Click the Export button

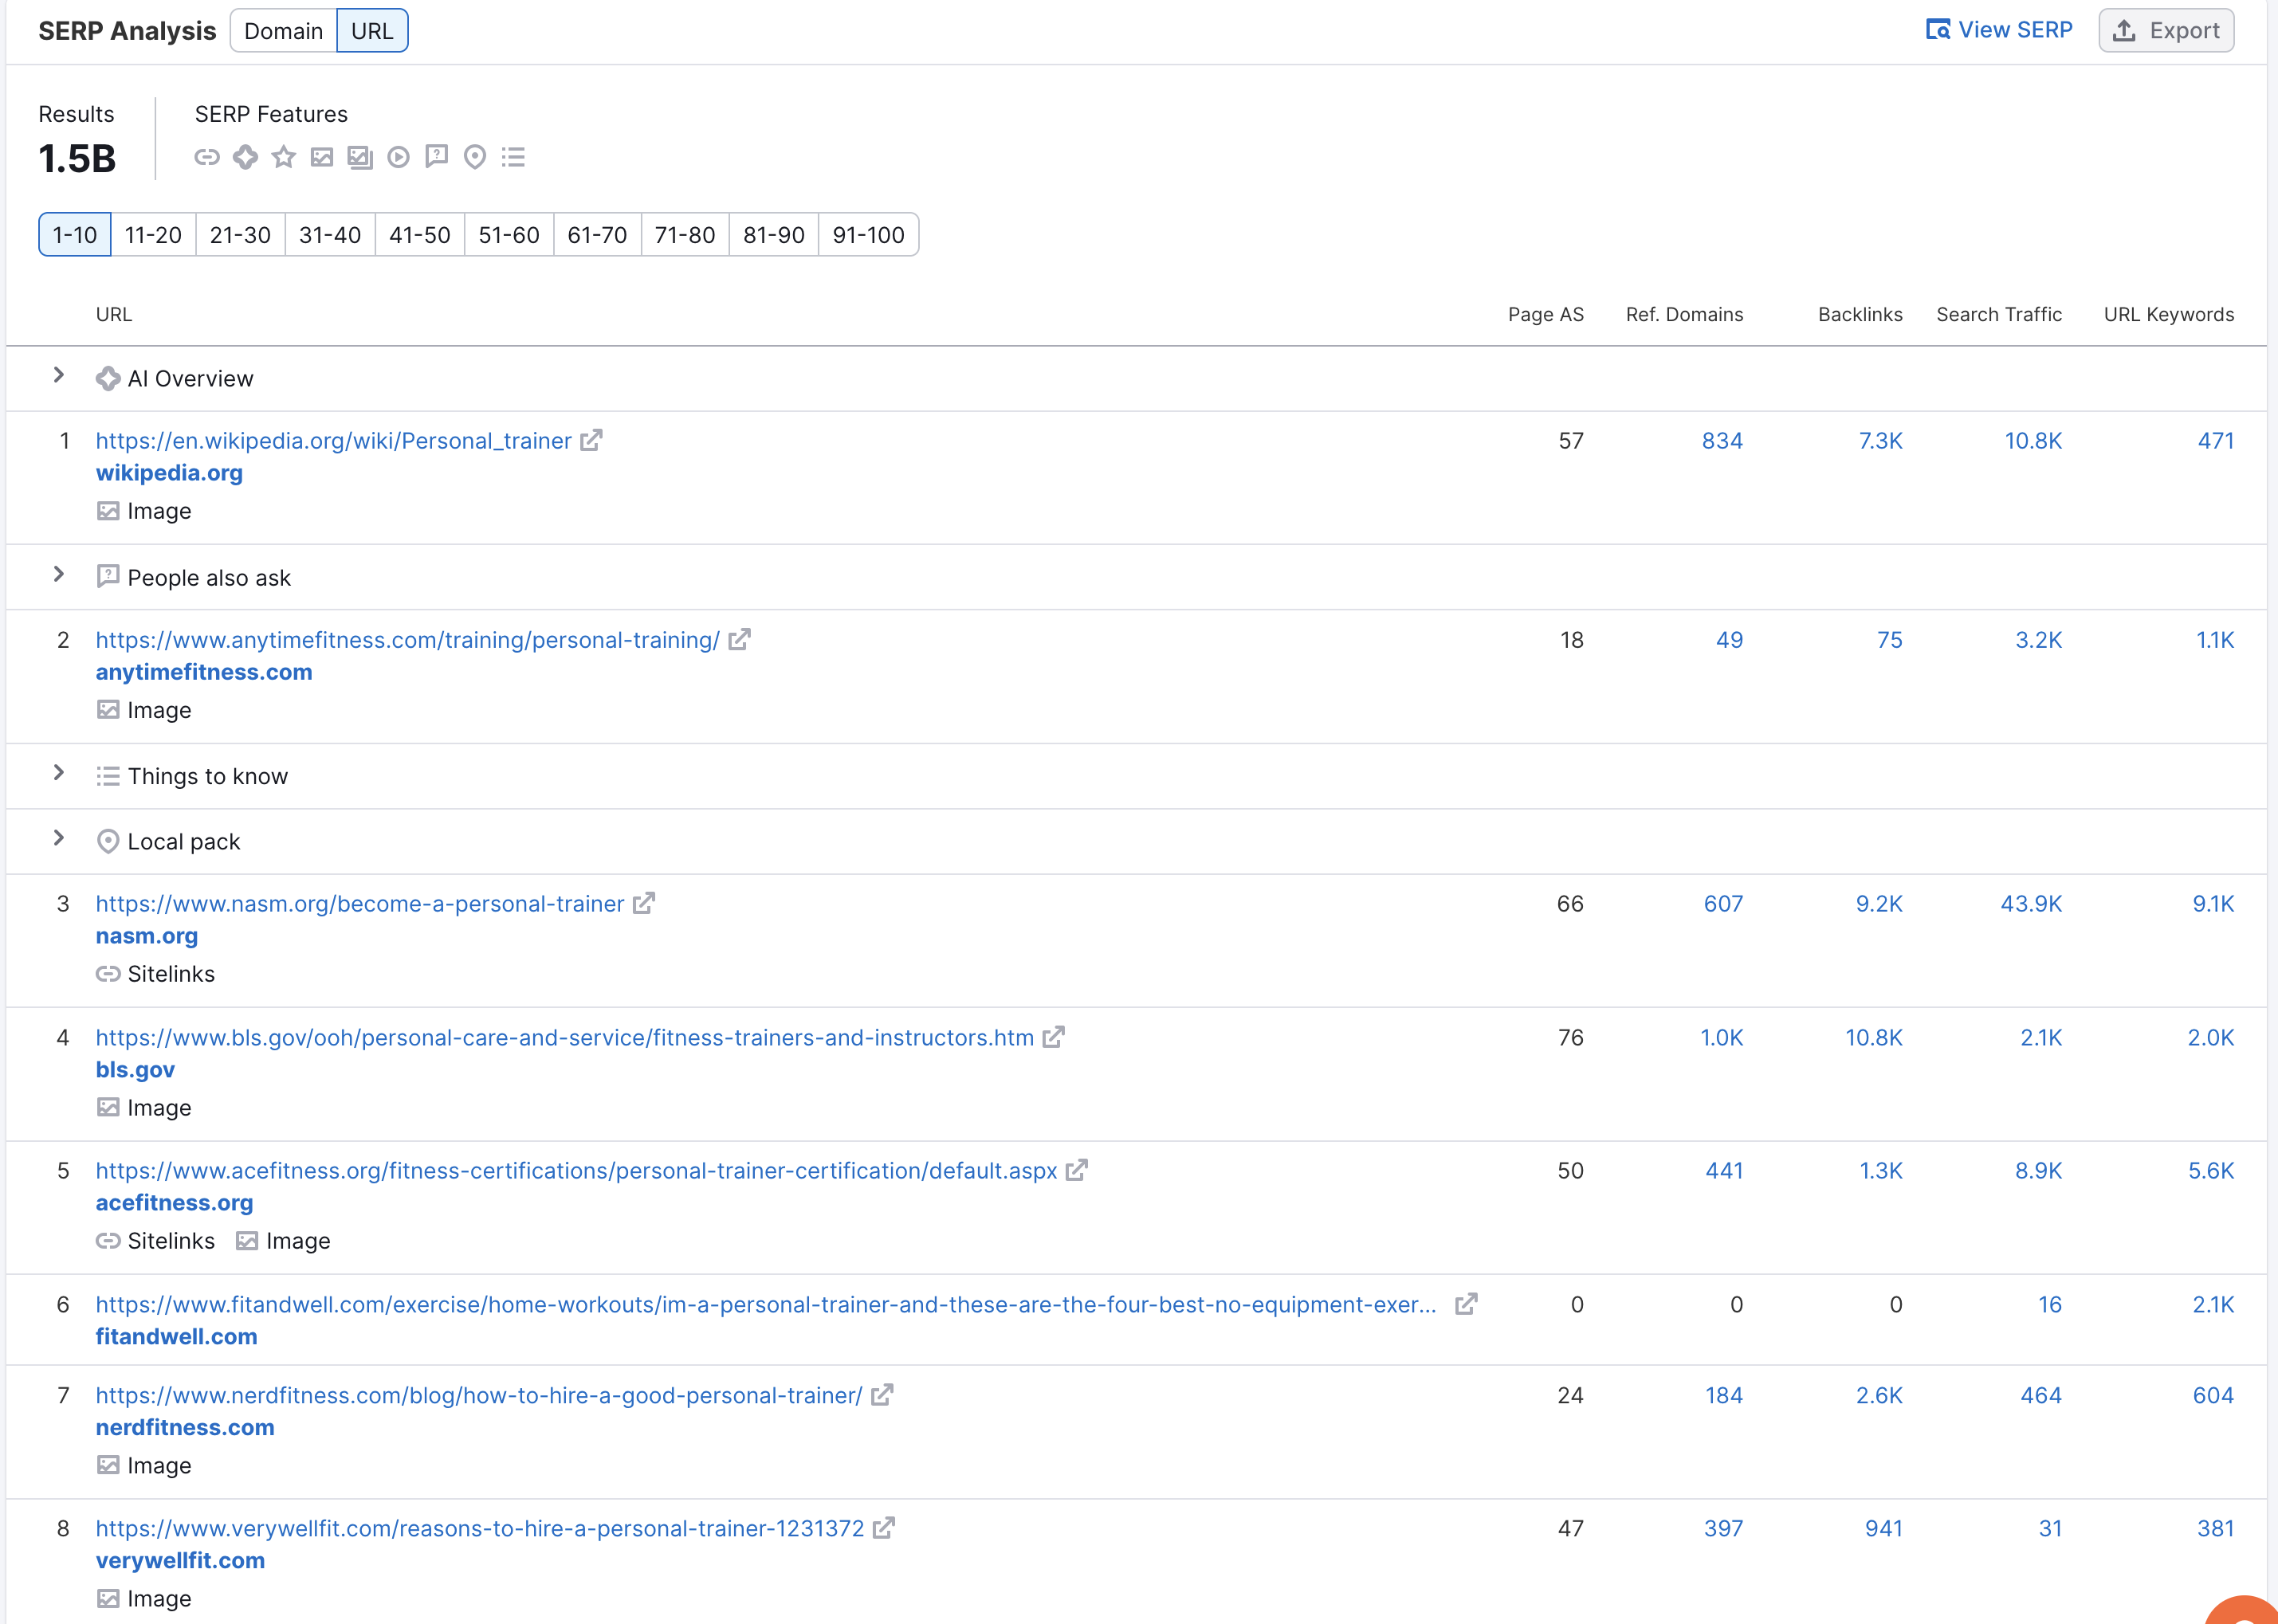2166,31
